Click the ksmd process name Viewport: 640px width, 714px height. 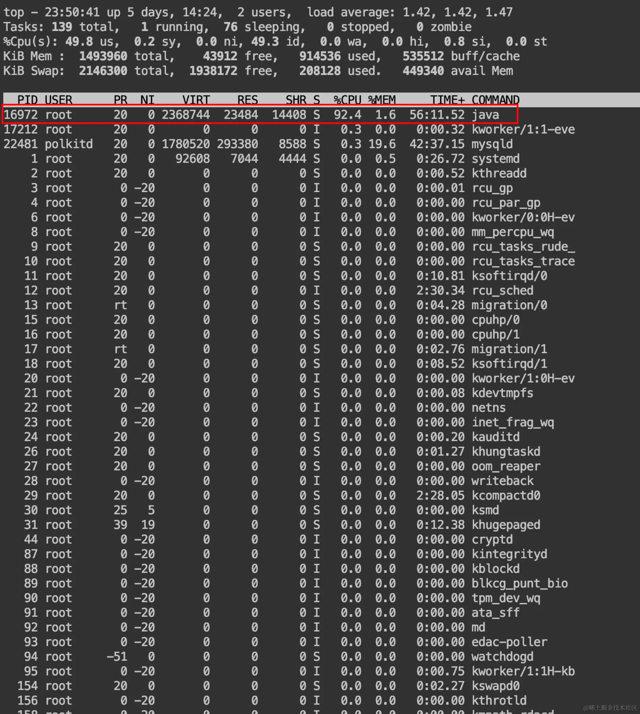pos(485,510)
